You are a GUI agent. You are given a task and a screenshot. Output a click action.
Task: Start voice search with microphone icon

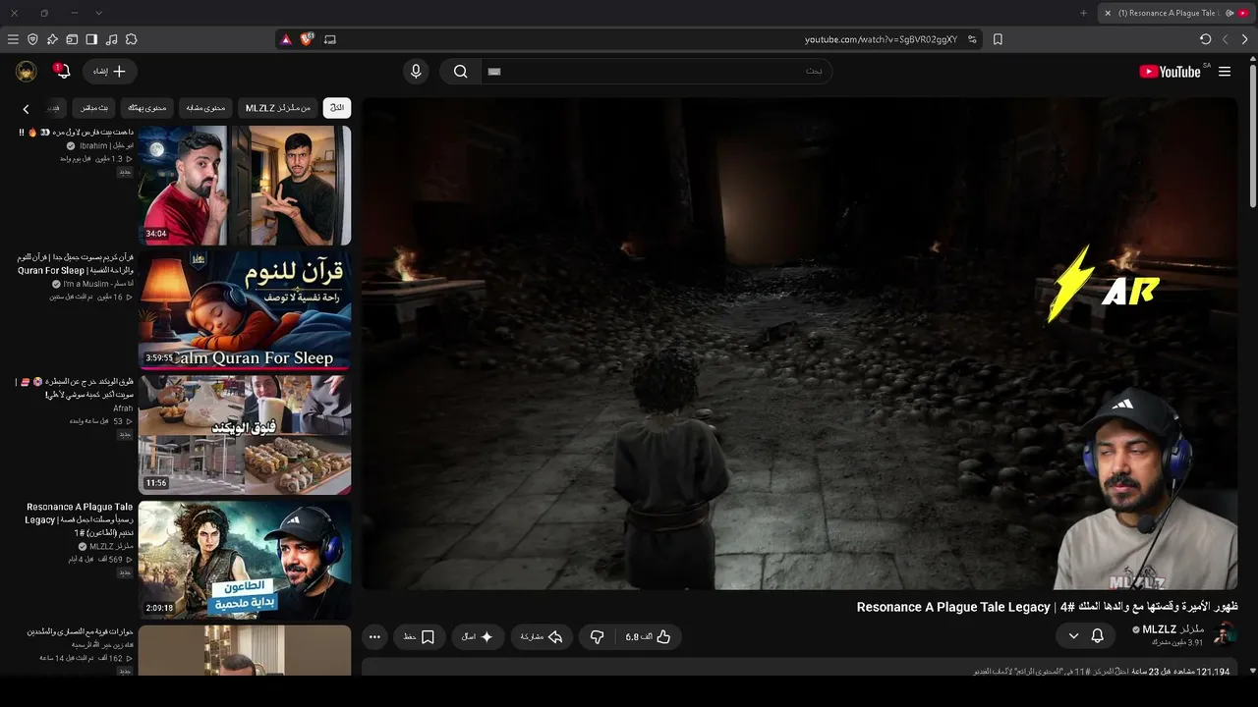(x=416, y=72)
